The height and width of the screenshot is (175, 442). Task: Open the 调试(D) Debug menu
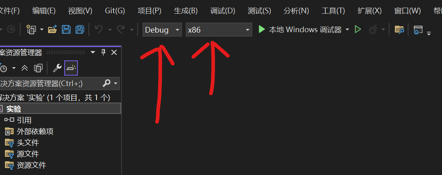[x=223, y=11]
